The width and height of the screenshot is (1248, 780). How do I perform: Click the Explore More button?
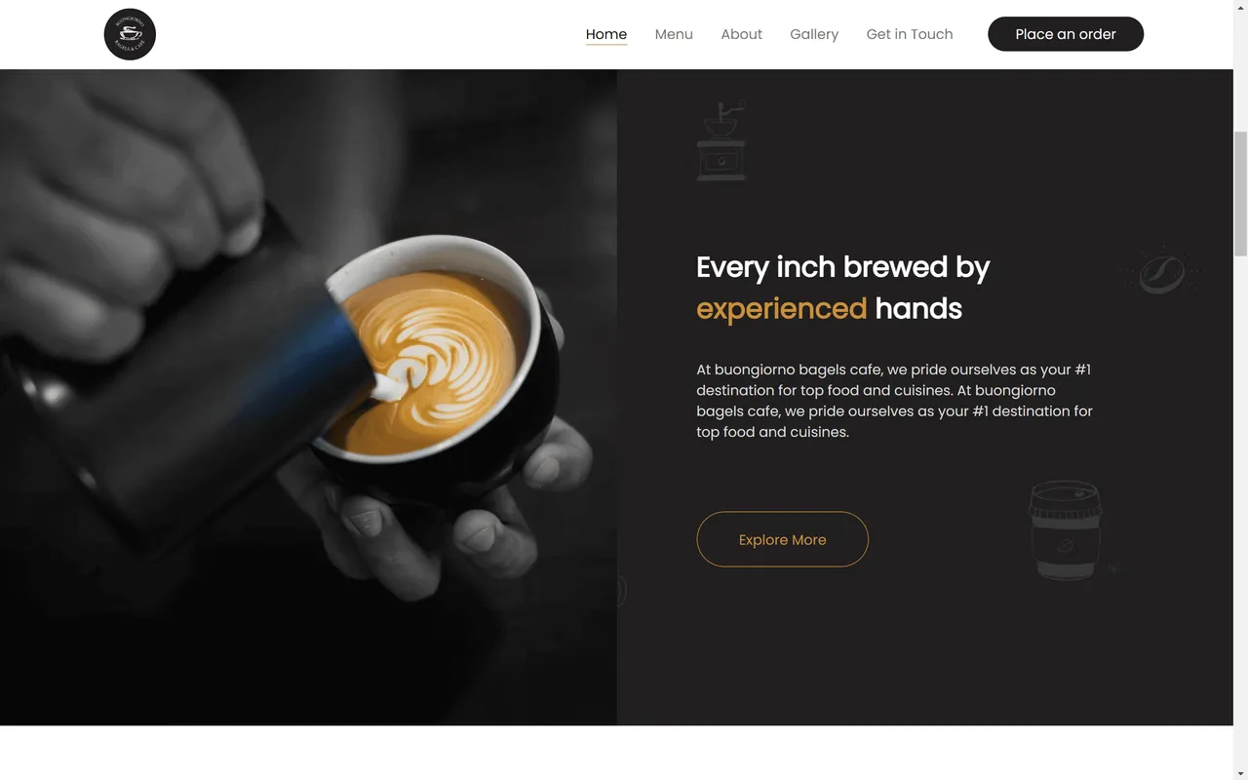coord(782,539)
